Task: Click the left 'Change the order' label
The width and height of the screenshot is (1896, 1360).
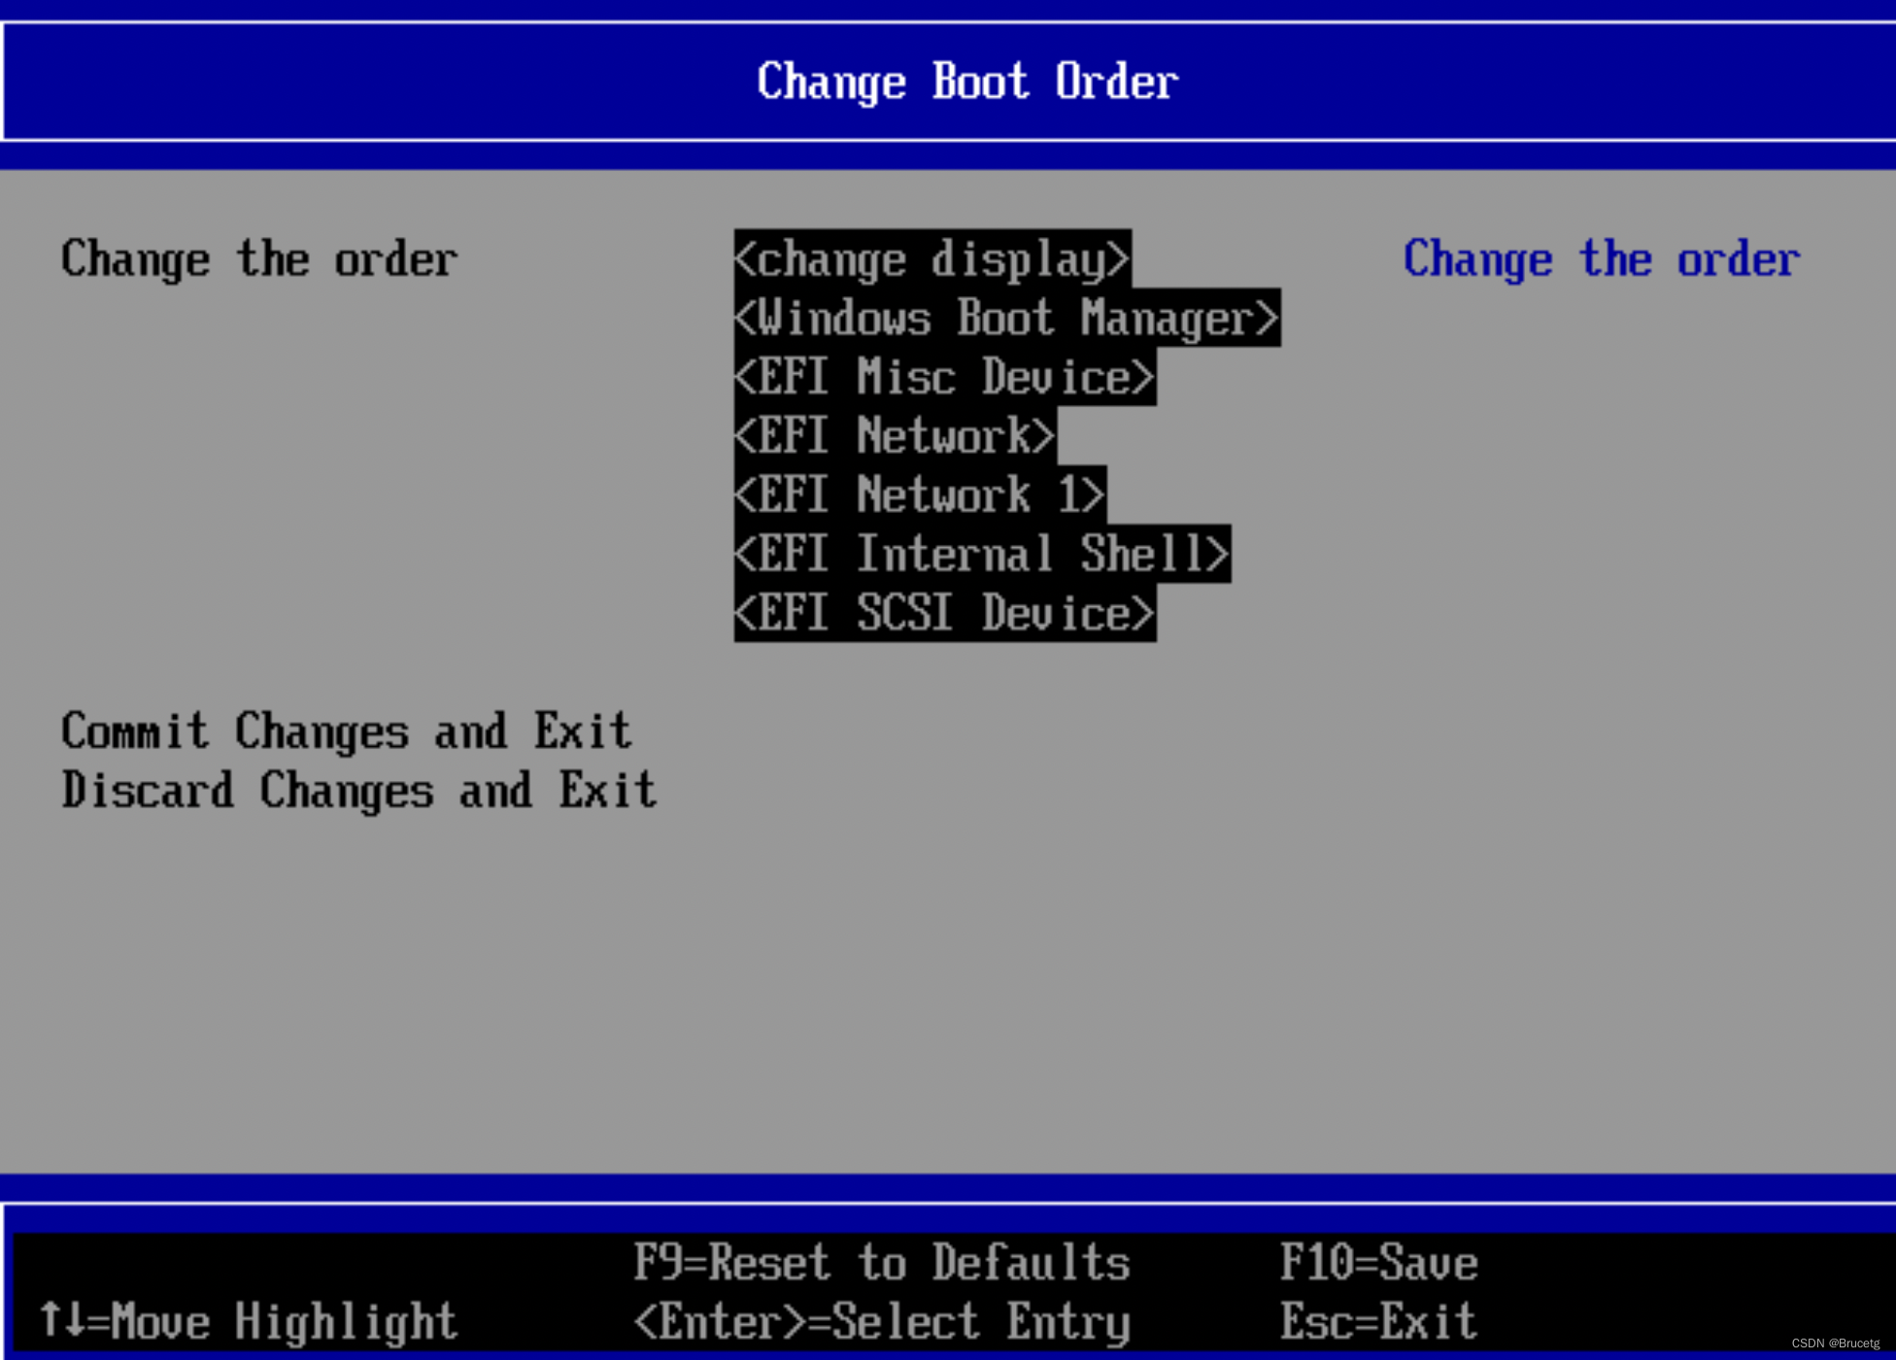Action: pos(259,259)
